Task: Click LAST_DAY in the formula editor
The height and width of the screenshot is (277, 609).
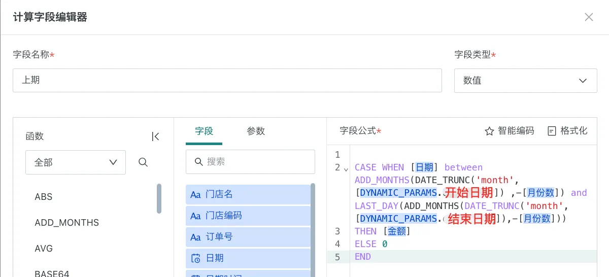Action: point(377,206)
